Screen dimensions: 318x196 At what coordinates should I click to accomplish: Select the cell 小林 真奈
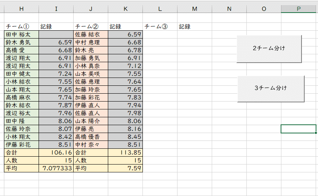tap(91, 66)
